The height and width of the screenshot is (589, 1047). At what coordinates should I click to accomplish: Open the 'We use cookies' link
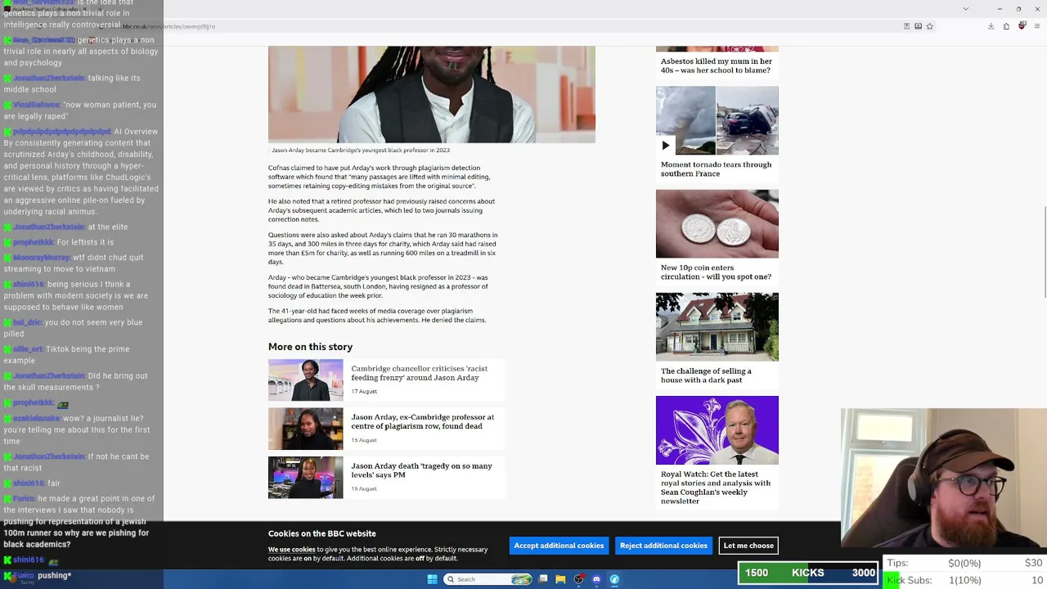[291, 550]
